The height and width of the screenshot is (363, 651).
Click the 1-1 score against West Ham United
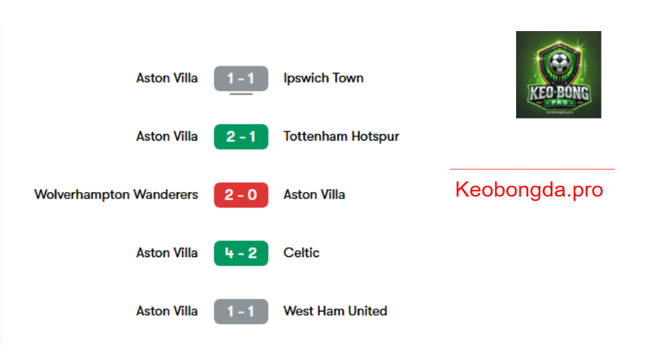point(241,311)
